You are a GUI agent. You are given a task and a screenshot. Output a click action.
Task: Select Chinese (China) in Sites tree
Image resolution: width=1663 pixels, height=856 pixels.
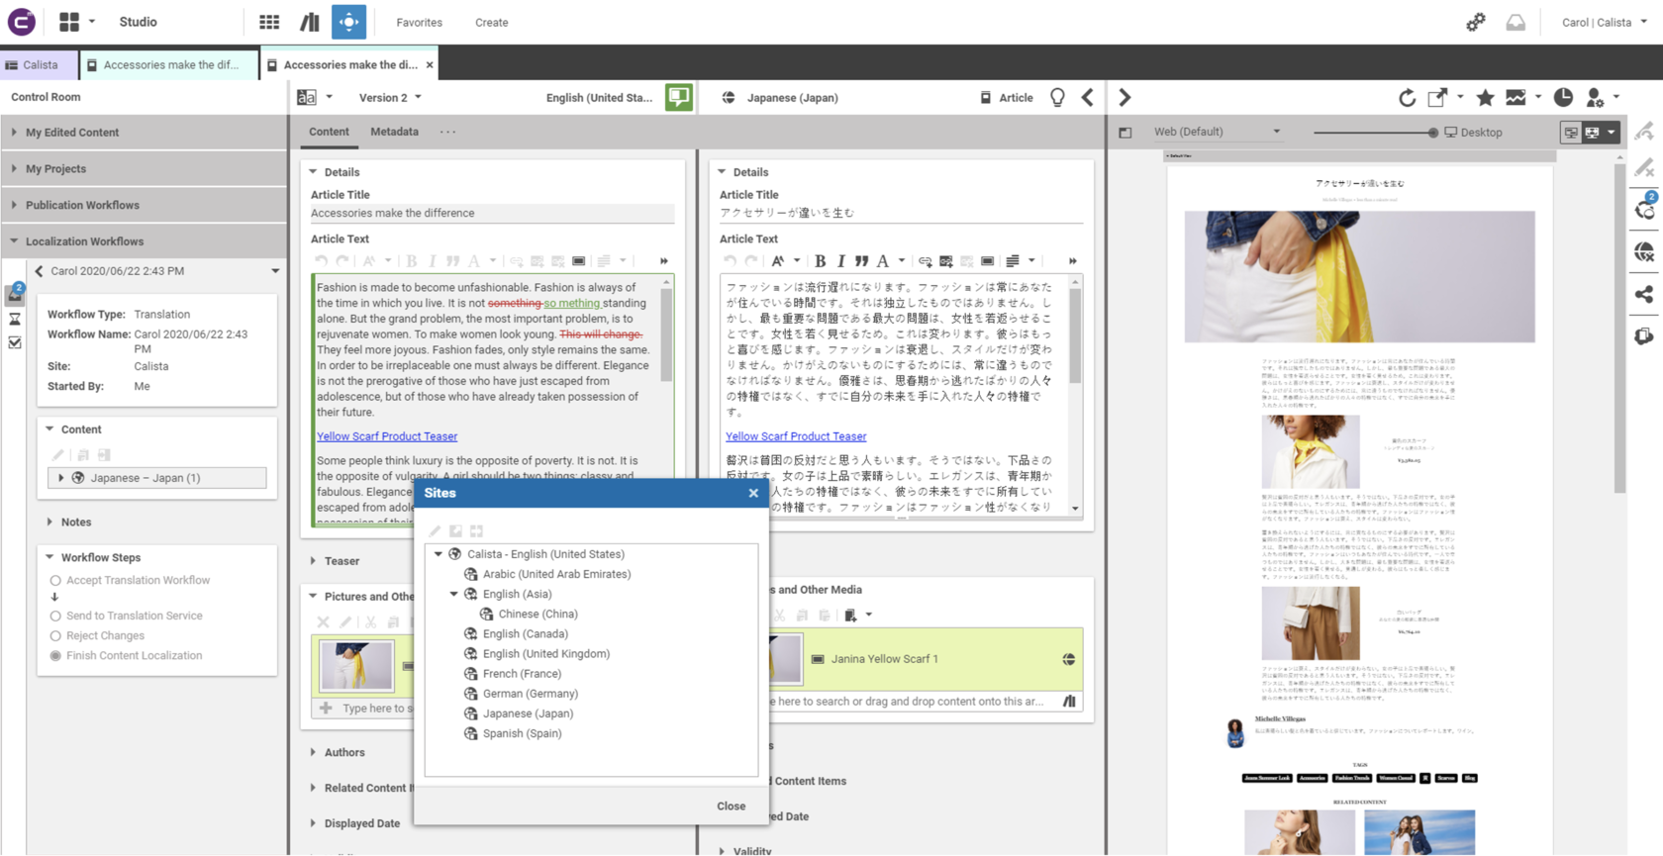coord(538,615)
